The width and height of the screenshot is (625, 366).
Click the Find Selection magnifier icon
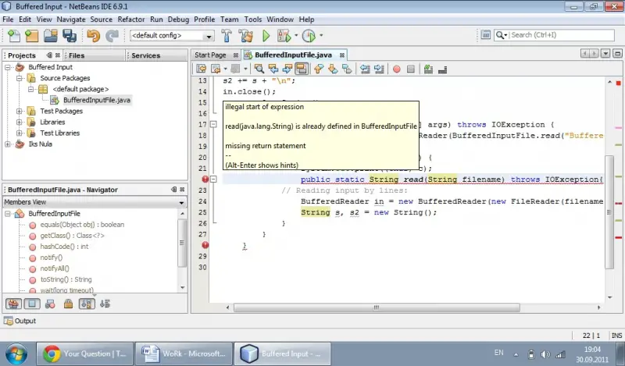tap(259, 69)
